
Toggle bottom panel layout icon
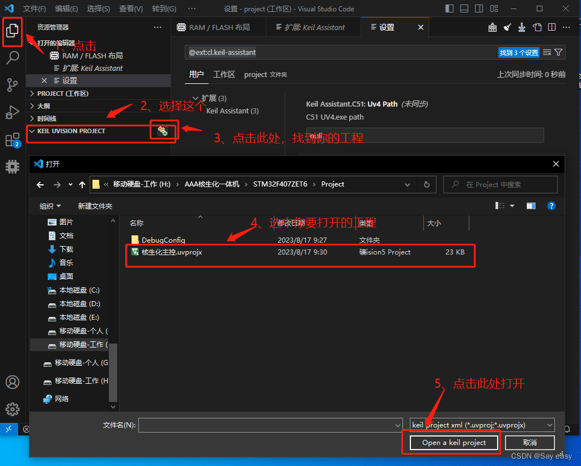click(x=464, y=9)
